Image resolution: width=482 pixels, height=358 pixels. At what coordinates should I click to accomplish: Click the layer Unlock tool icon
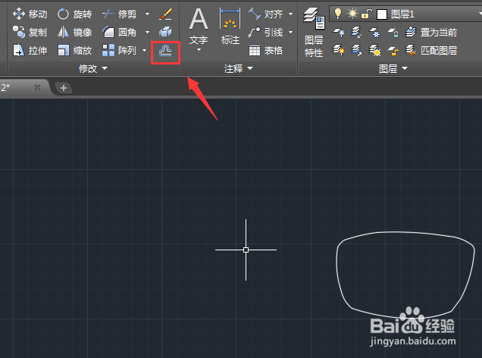click(393, 50)
